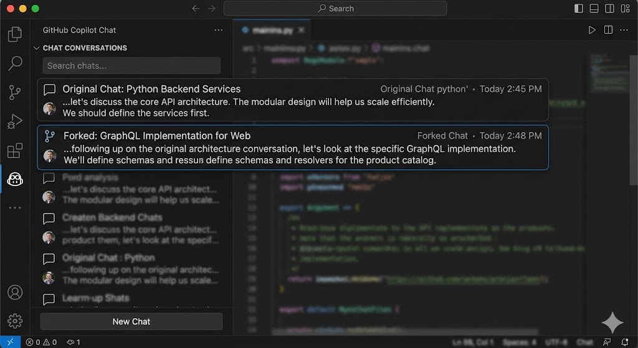
Task: Open GitHub Copilot Chat panel more actions
Action: click(219, 30)
